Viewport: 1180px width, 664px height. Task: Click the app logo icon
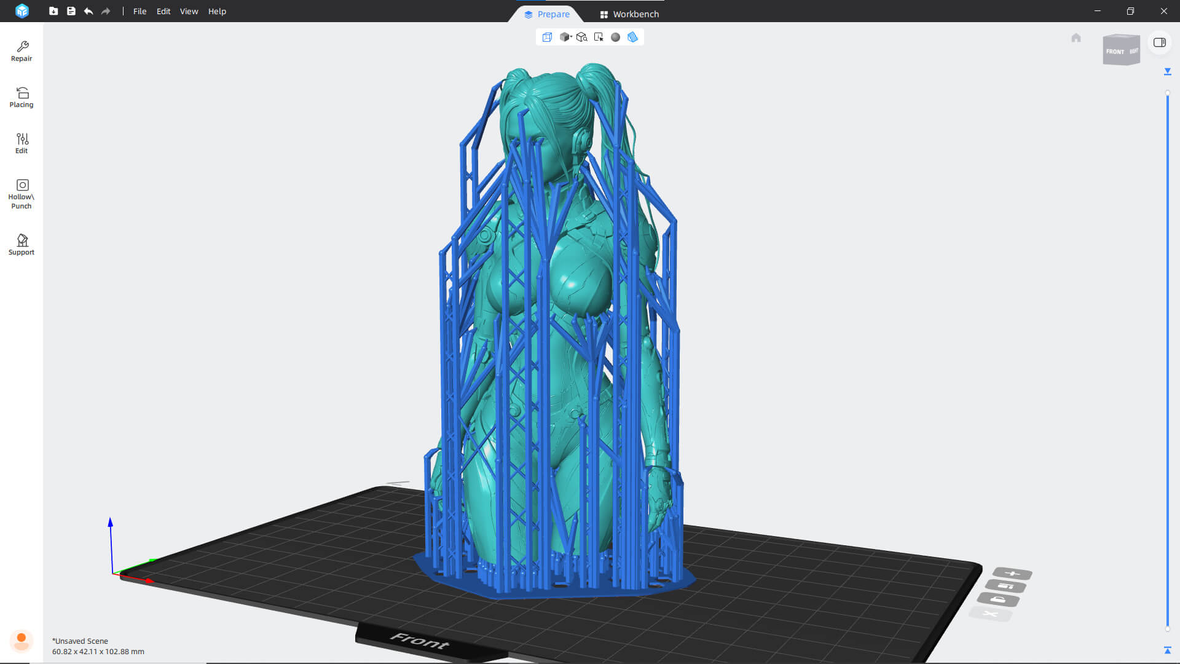[22, 11]
